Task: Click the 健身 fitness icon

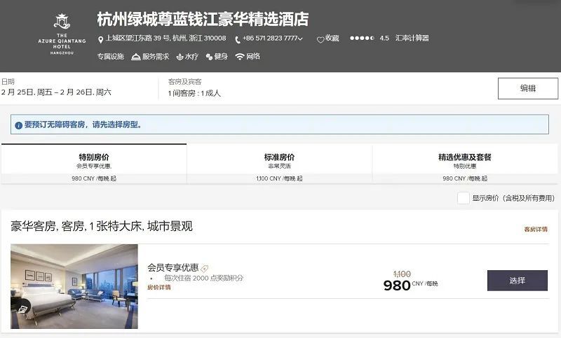Action: [x=209, y=57]
